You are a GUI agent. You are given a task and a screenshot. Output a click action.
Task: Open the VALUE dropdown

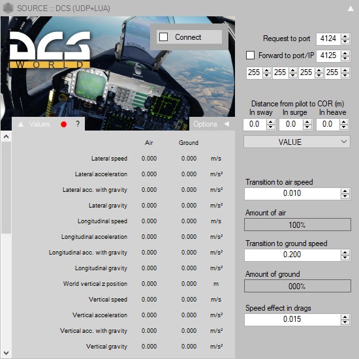point(297,142)
